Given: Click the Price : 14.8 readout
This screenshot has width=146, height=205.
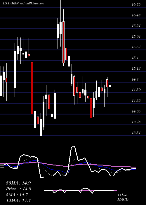Looking at the screenshot, I should pyautogui.click(x=18, y=189).
